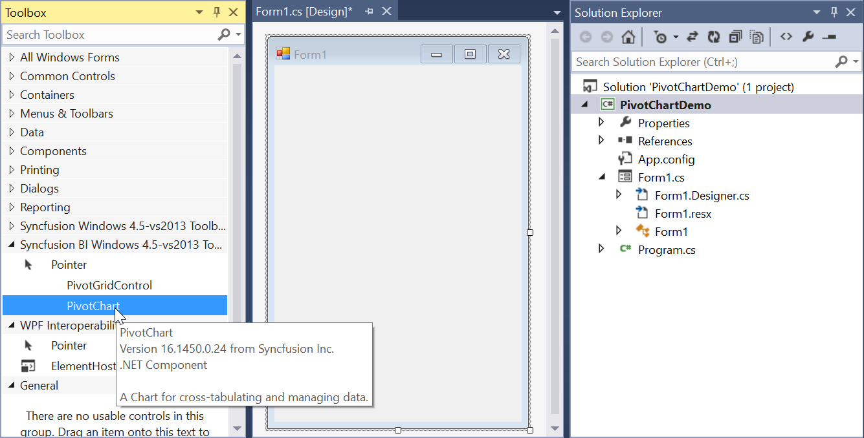Toggle auto-hide pin on Toolbox
The width and height of the screenshot is (864, 438).
coord(217,12)
